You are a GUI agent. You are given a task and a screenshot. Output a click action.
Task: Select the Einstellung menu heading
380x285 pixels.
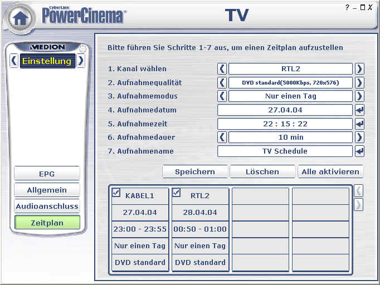click(47, 61)
